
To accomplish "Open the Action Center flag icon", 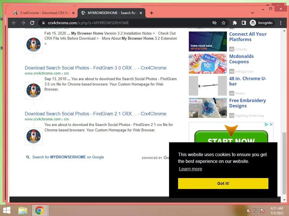I will pyautogui.click(x=262, y=211).
